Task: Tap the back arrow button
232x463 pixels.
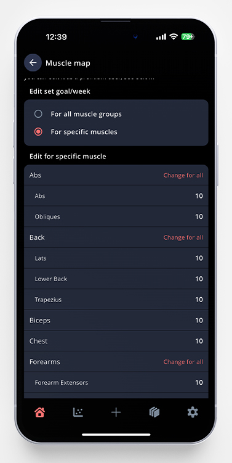Action: pyautogui.click(x=33, y=63)
